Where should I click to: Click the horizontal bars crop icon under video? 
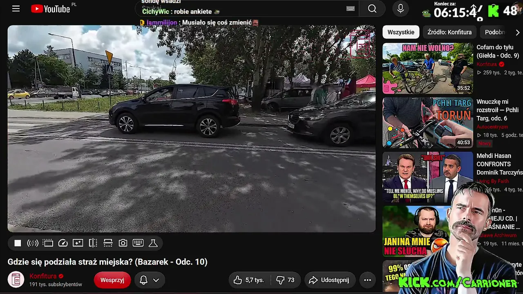point(108,243)
